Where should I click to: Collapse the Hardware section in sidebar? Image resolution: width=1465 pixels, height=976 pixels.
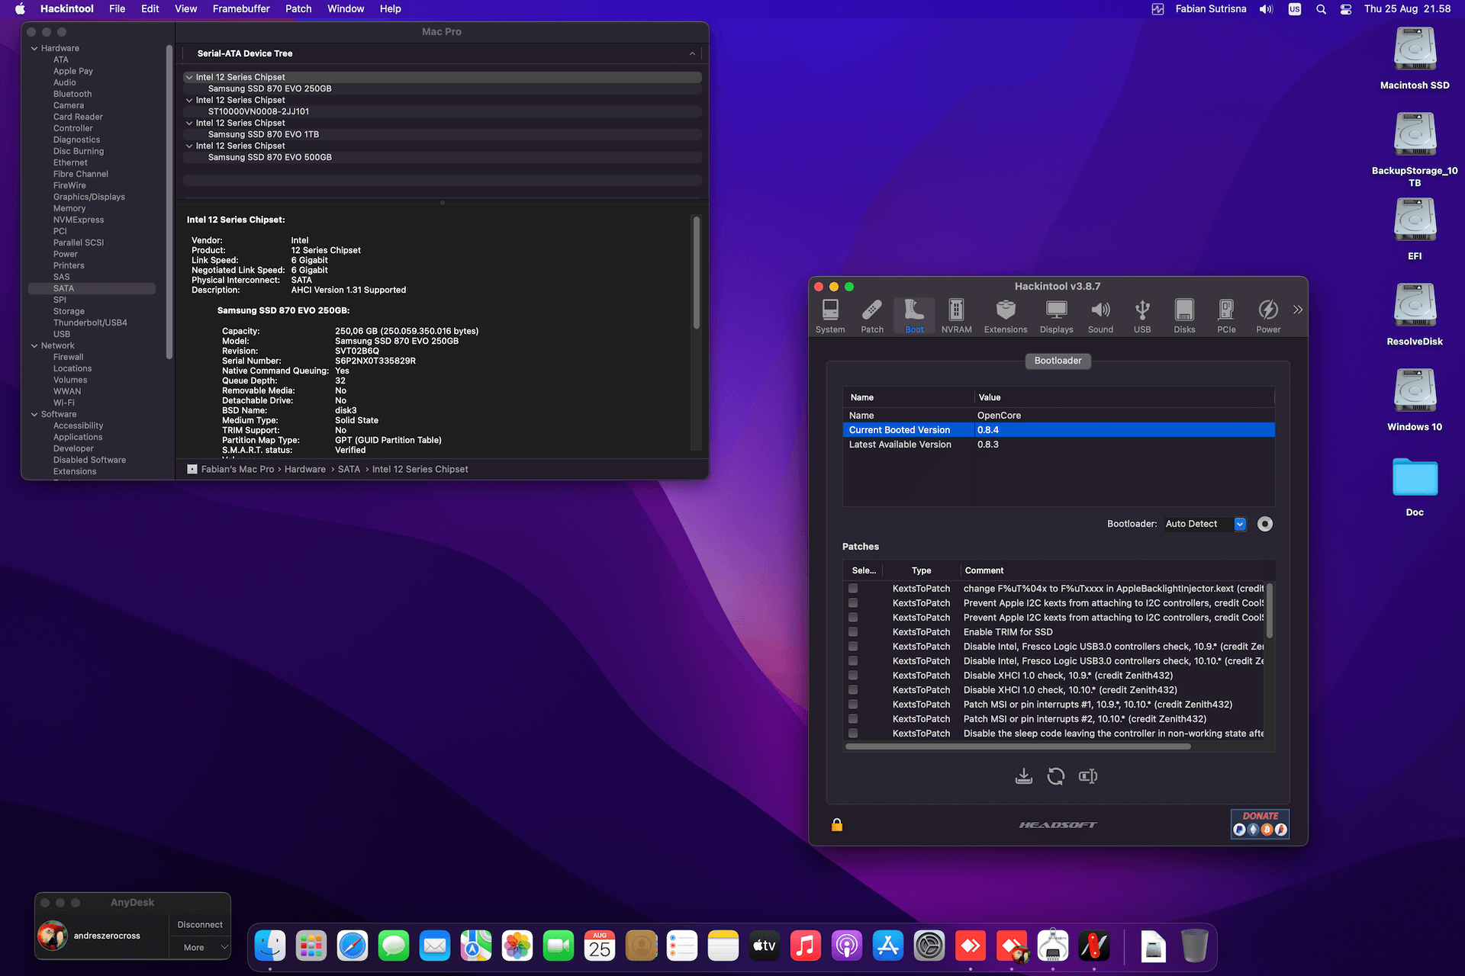(x=34, y=48)
